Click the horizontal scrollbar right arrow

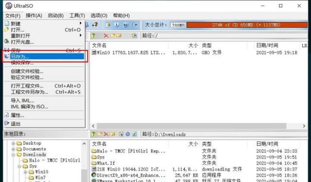point(304,126)
